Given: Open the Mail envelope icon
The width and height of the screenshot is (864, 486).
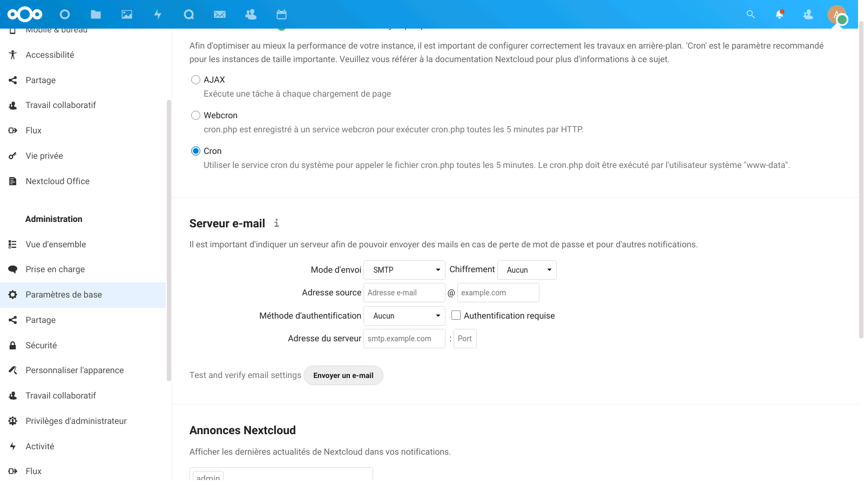Looking at the screenshot, I should tap(220, 15).
